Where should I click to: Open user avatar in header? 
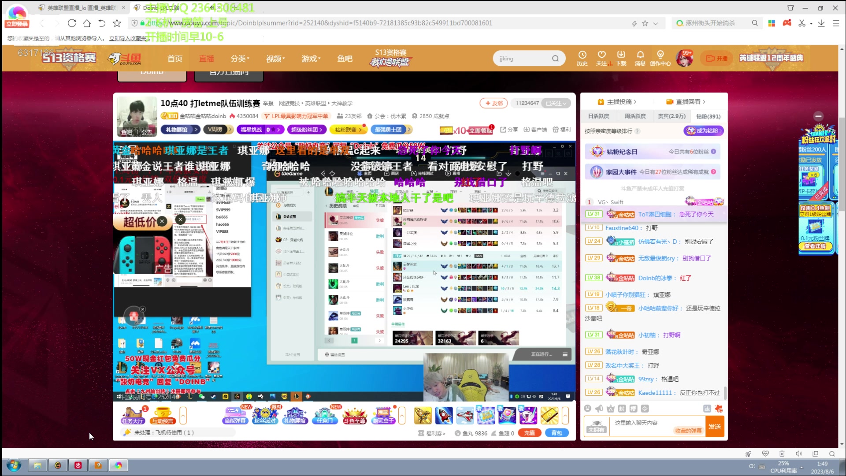[684, 58]
